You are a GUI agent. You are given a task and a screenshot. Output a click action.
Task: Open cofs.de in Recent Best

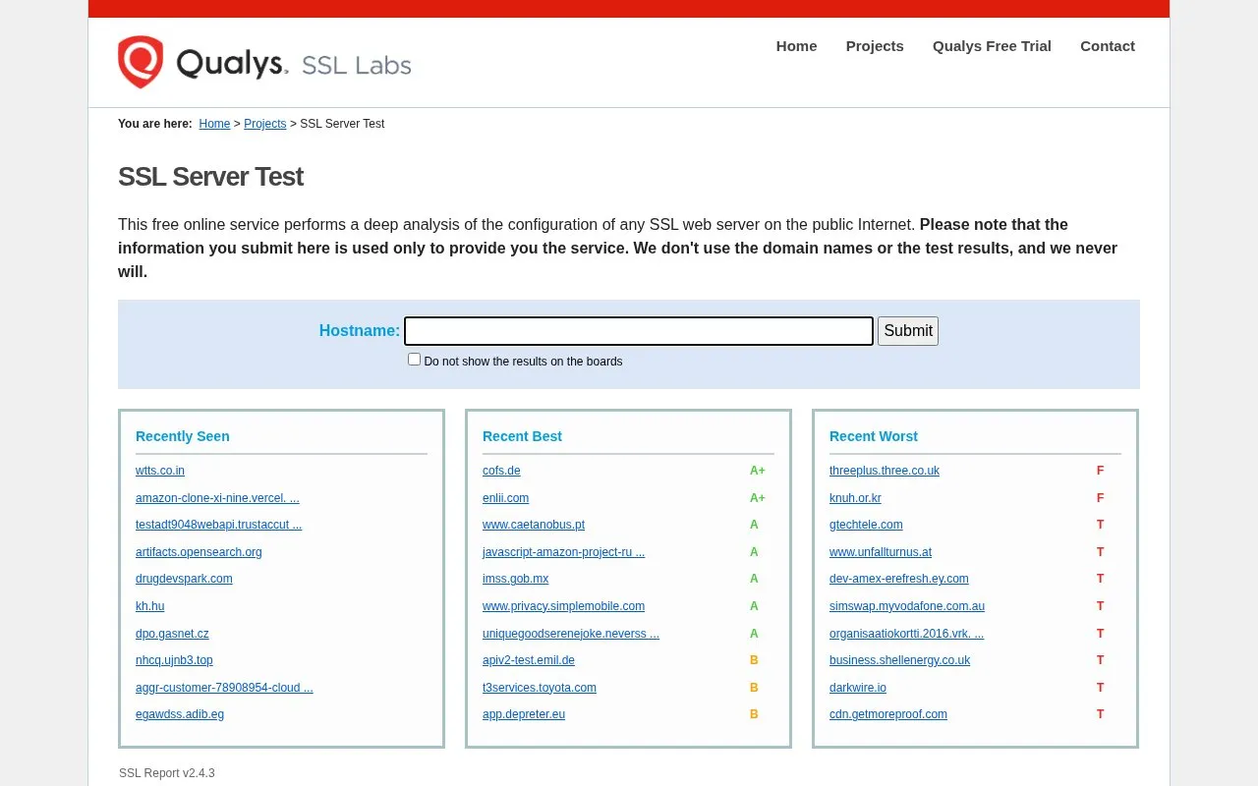501,471
